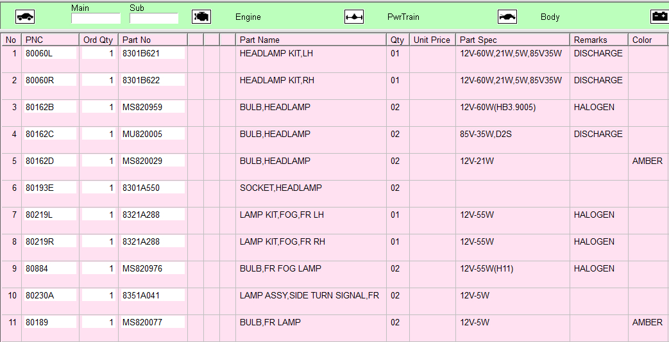Select the BULB,FR LAMP part entry
This screenshot has width=669, height=342.
click(270, 323)
